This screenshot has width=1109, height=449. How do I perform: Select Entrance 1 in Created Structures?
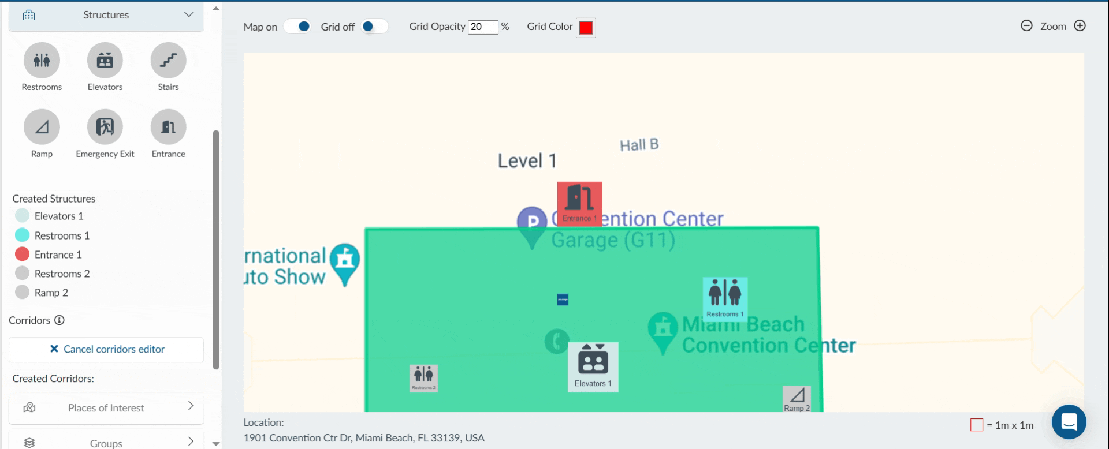tap(58, 255)
